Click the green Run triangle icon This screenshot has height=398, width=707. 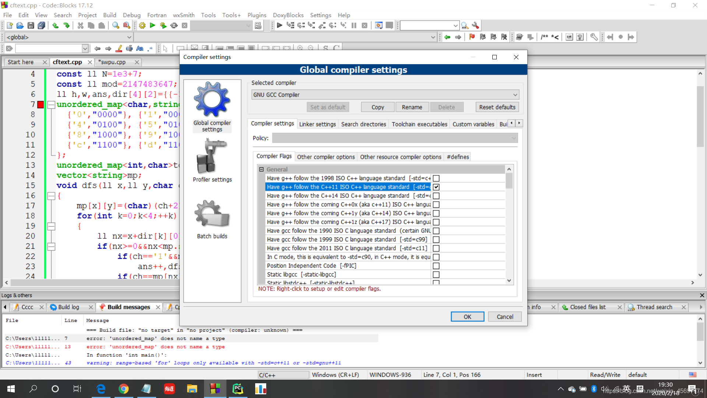(152, 25)
